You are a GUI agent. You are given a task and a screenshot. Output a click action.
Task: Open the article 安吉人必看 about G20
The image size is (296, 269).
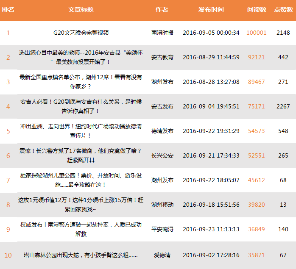click(x=81, y=106)
